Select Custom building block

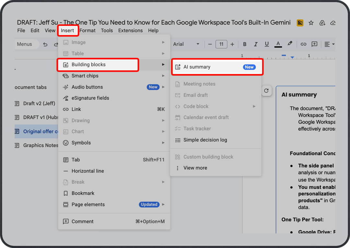click(x=216, y=157)
